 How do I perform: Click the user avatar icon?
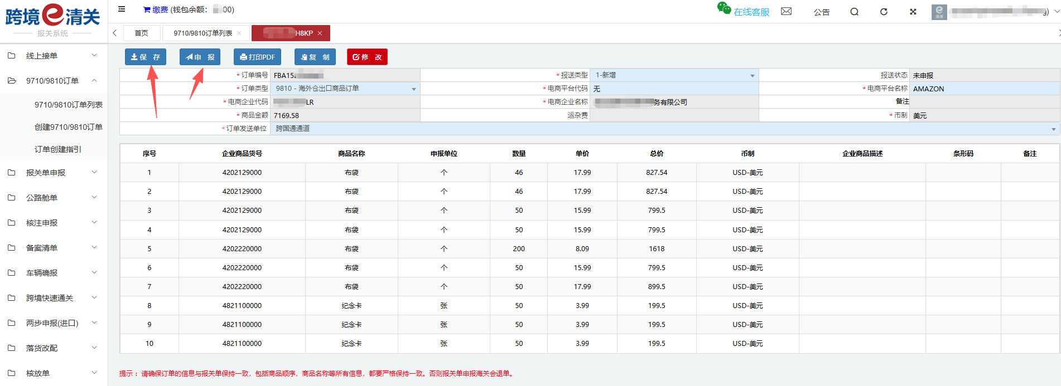point(939,12)
